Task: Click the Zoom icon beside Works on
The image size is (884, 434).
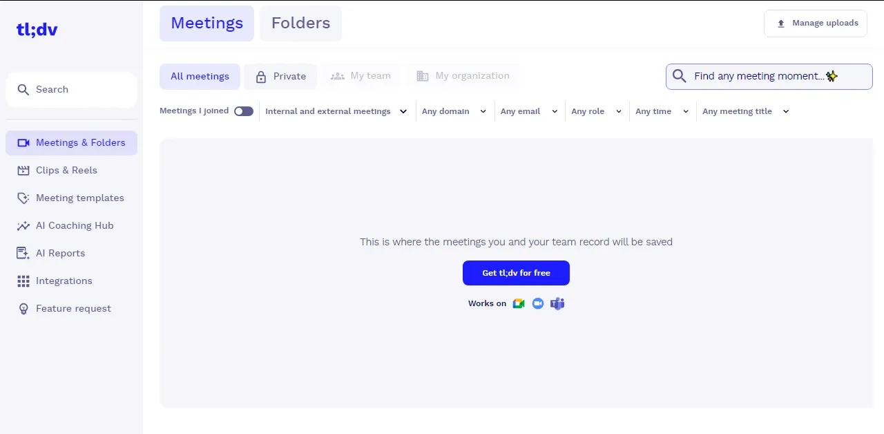Action: pos(538,303)
